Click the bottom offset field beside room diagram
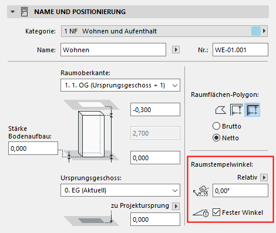 [x=155, y=157]
